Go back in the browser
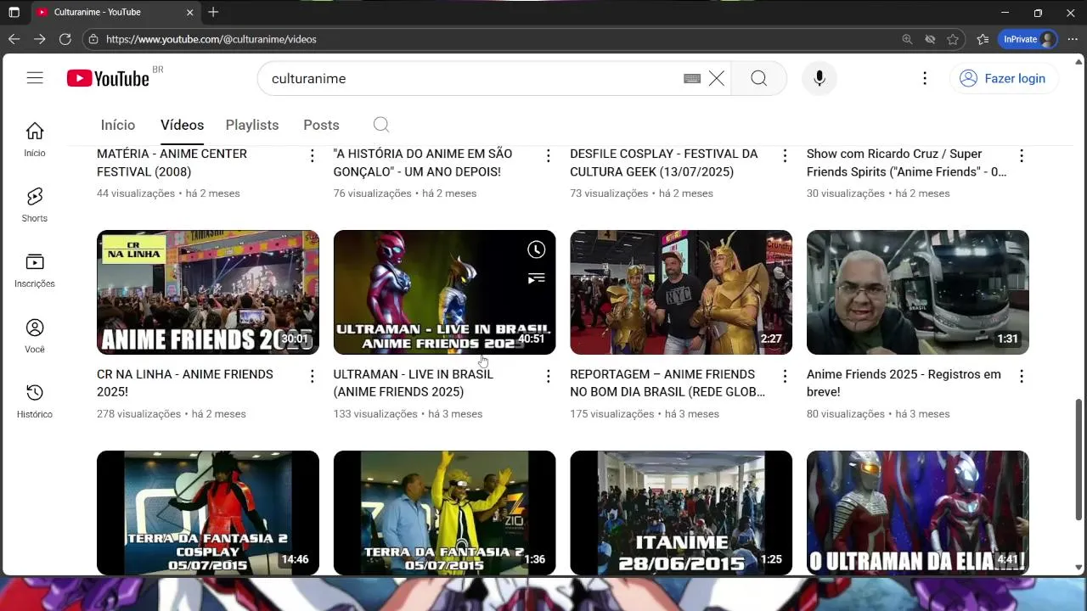The width and height of the screenshot is (1087, 611). point(14,39)
